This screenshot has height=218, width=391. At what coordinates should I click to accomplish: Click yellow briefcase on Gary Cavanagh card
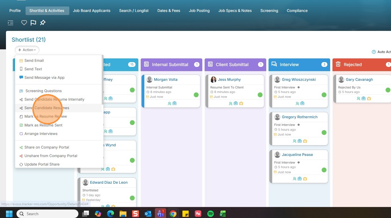tap(369, 99)
